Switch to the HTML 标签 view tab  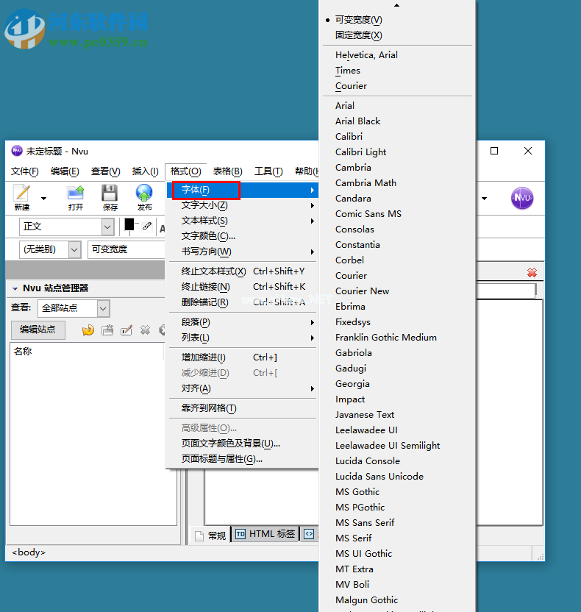265,534
